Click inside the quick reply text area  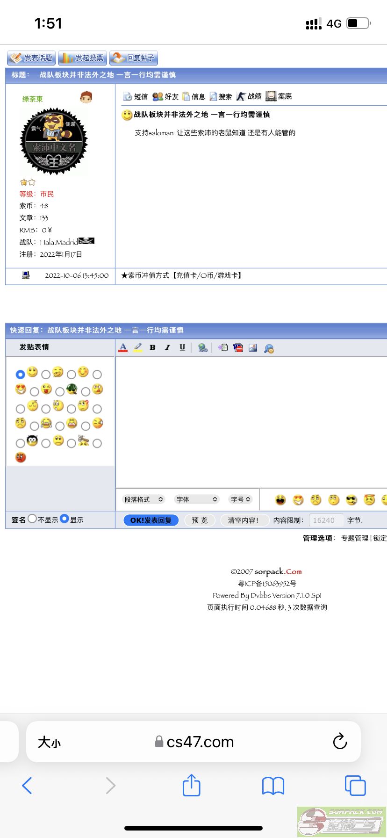[x=251, y=421]
